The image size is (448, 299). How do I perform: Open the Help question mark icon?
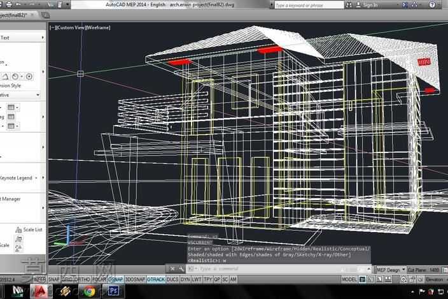[x=432, y=4]
